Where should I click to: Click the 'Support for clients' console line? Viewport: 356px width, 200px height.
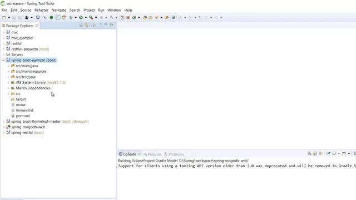click(x=237, y=166)
